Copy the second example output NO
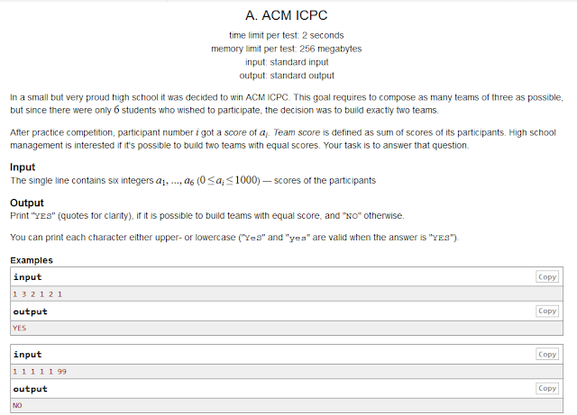 pos(546,388)
